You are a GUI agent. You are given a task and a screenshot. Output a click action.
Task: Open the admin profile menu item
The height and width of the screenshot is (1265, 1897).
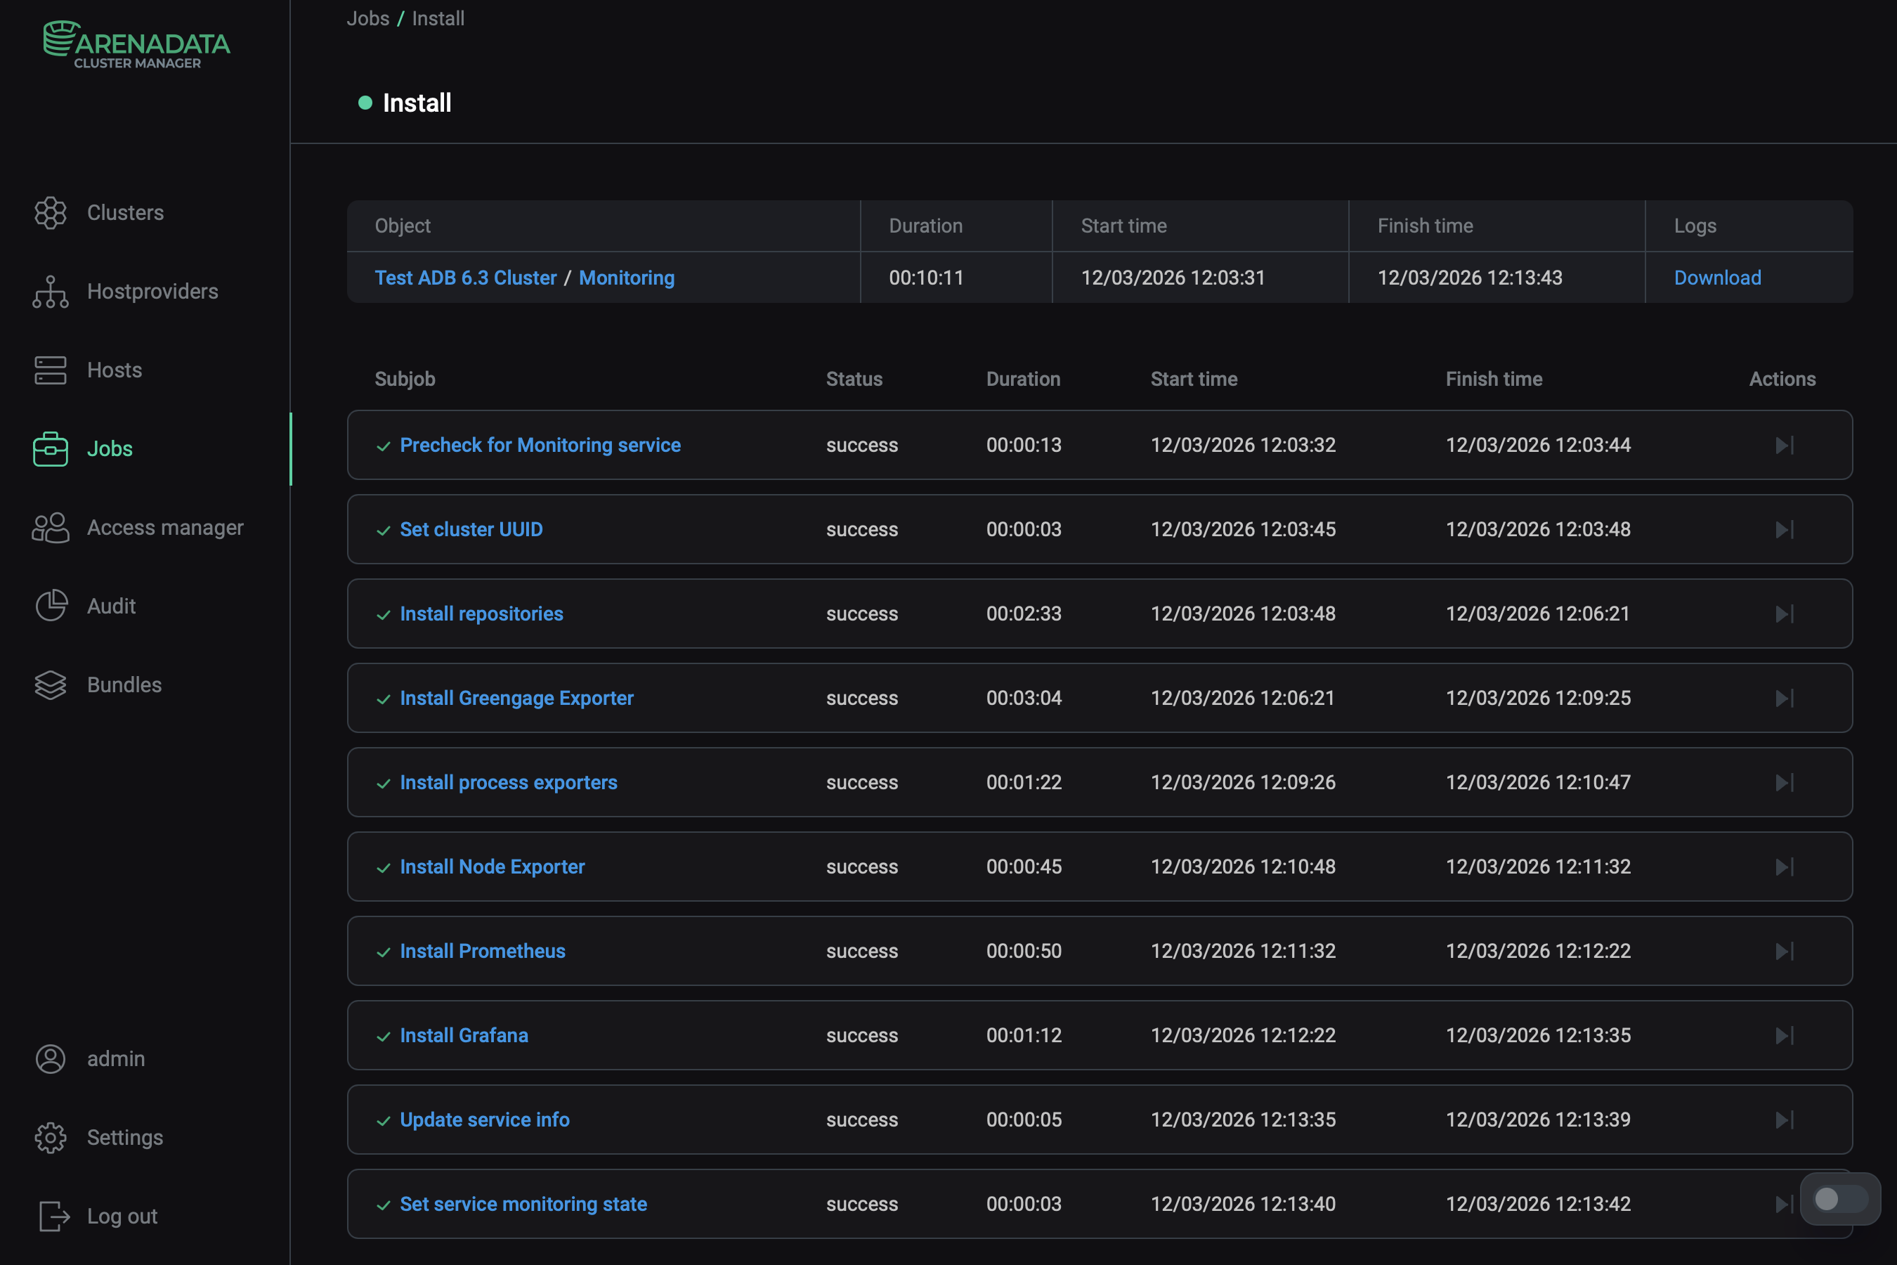click(115, 1058)
